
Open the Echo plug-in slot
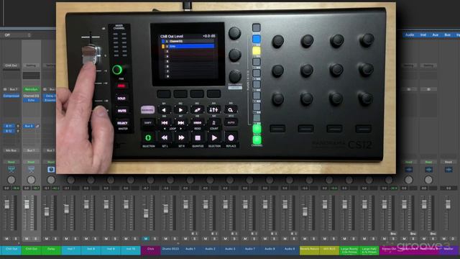click(x=31, y=101)
